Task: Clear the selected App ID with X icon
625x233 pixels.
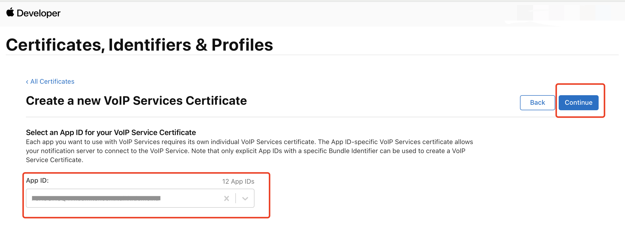Action: (226, 198)
